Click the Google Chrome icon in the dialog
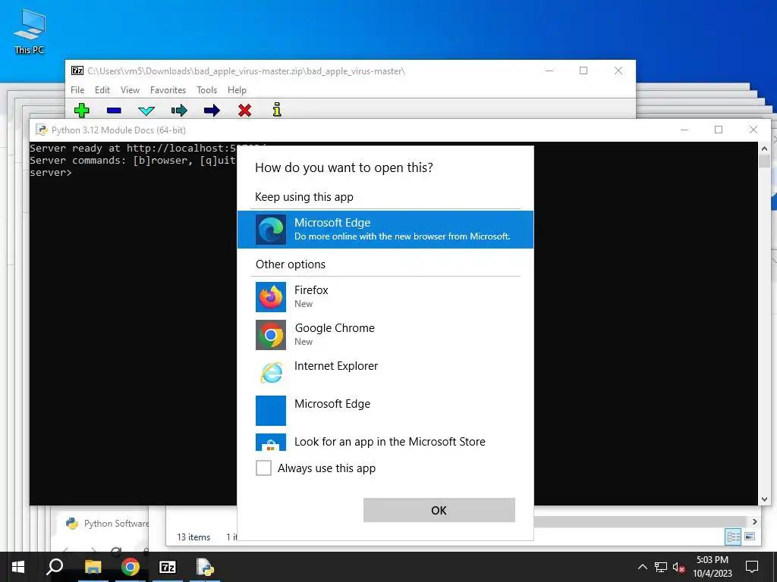This screenshot has width=777, height=582. click(x=271, y=335)
